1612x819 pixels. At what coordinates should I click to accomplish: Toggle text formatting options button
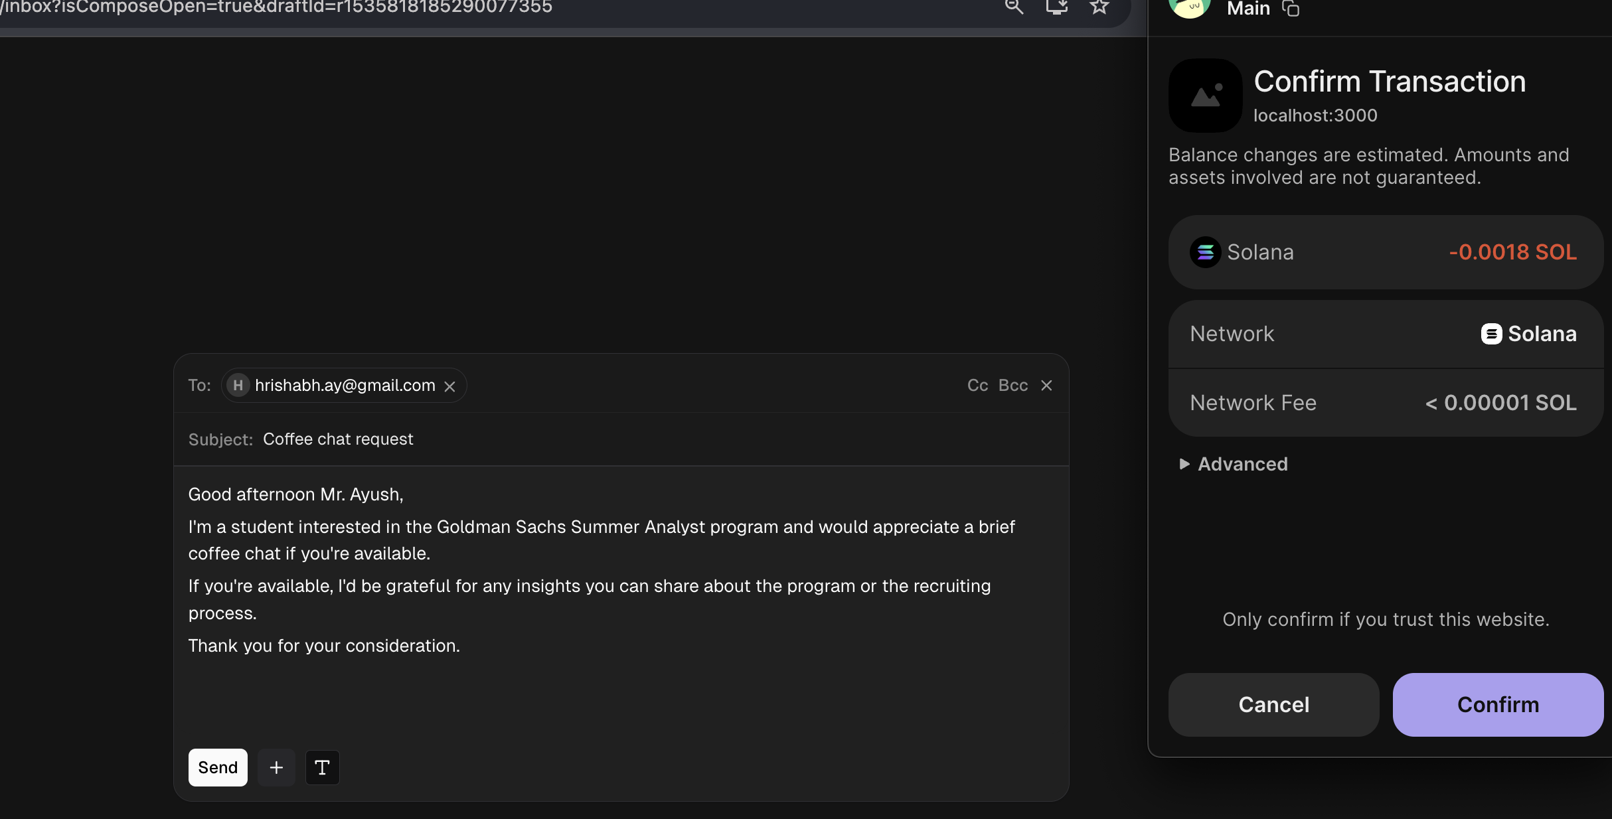[x=322, y=767]
